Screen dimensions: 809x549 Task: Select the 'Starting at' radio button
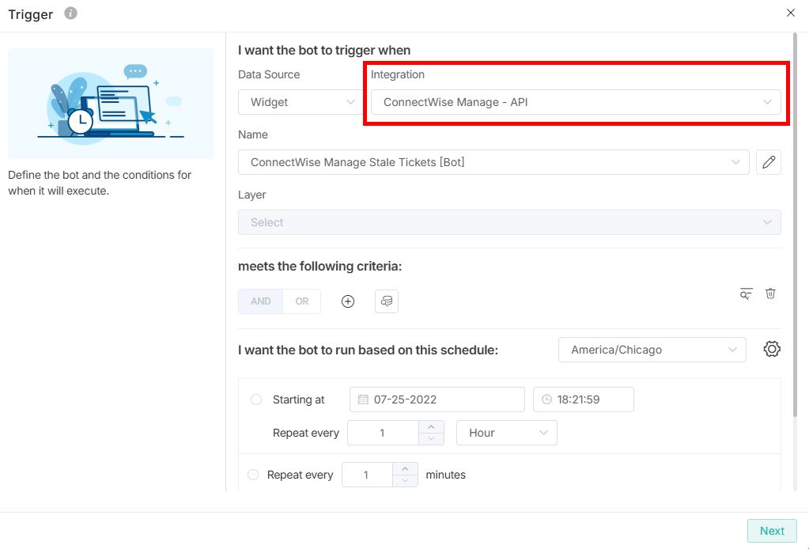pyautogui.click(x=256, y=399)
